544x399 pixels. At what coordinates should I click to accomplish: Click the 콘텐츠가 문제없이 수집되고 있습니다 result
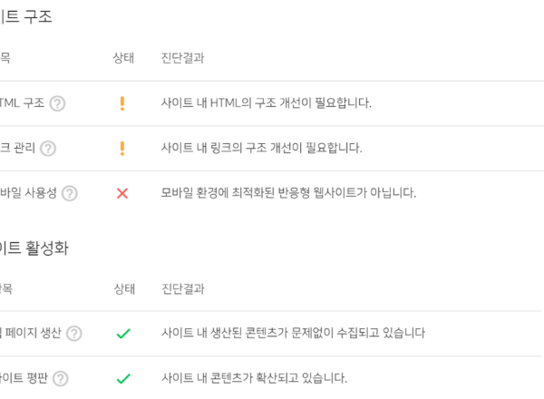click(x=293, y=333)
